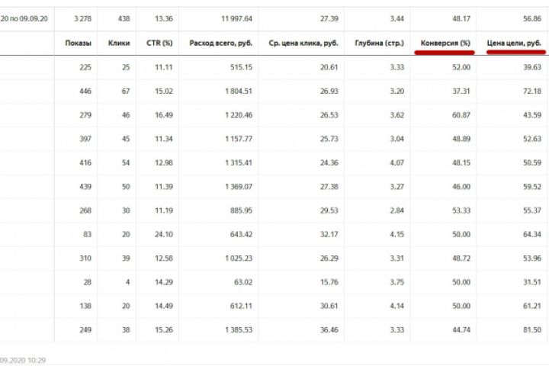The image size is (549, 366).
Task: Click the total impressions value 3 278
Action: point(81,16)
